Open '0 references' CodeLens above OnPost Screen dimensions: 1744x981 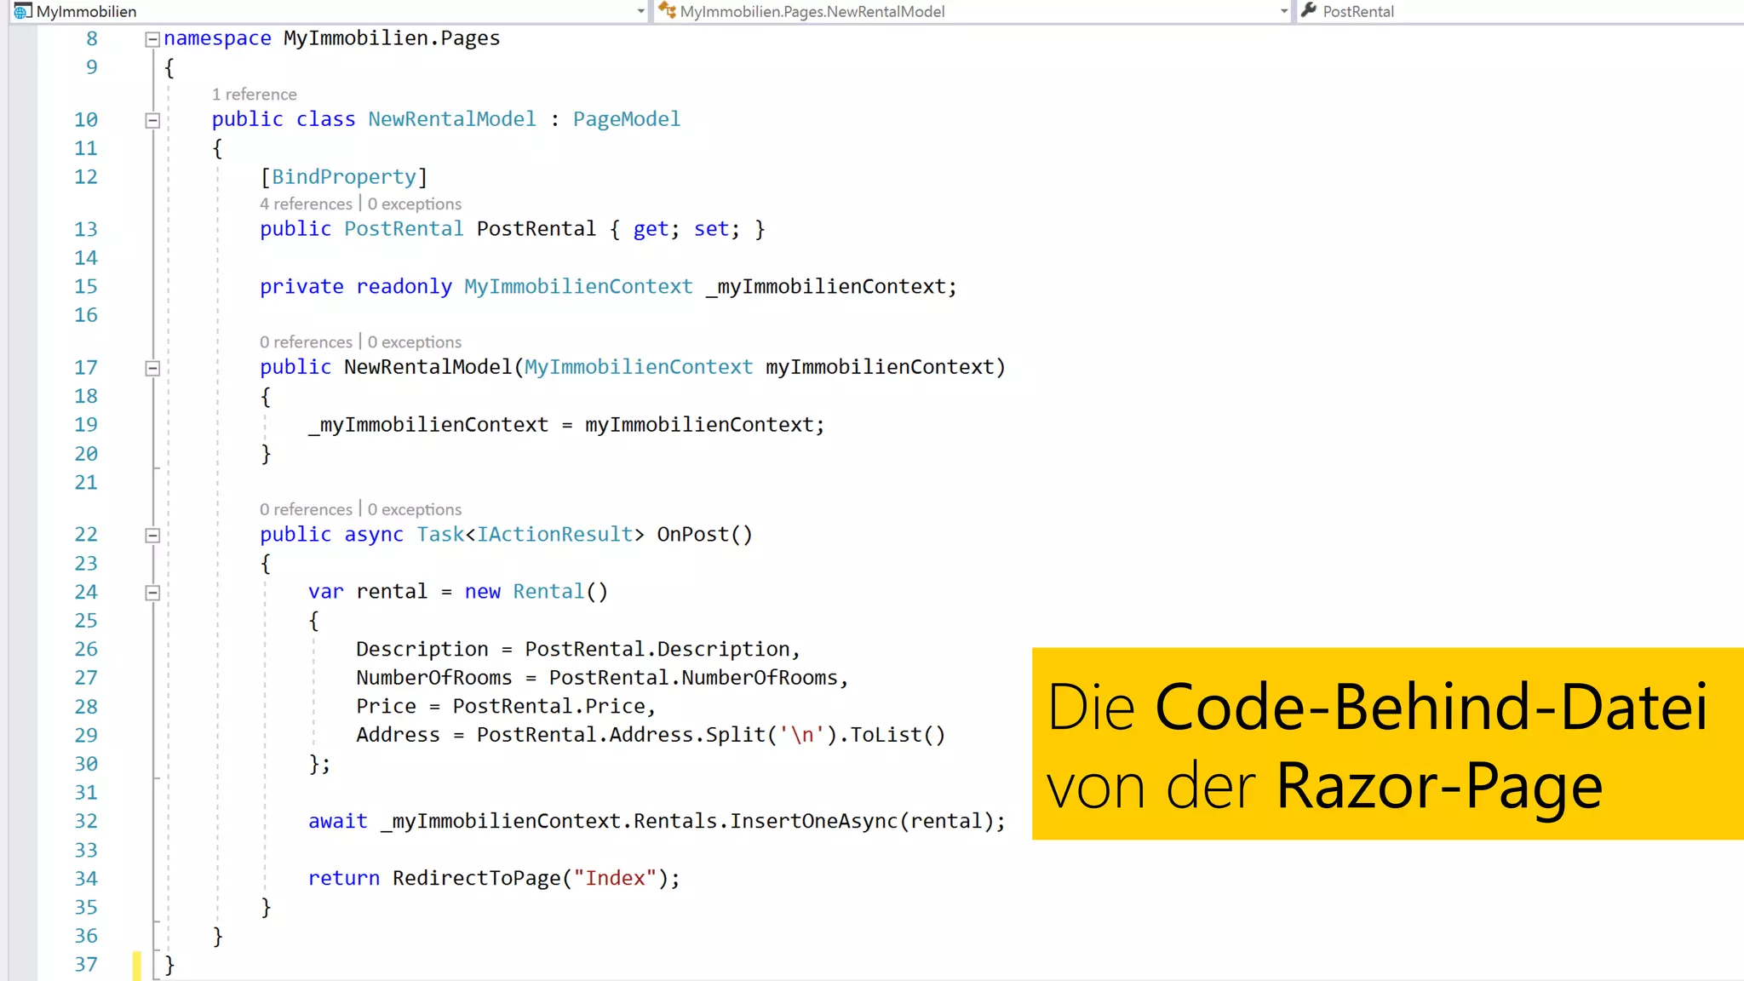[x=306, y=509]
